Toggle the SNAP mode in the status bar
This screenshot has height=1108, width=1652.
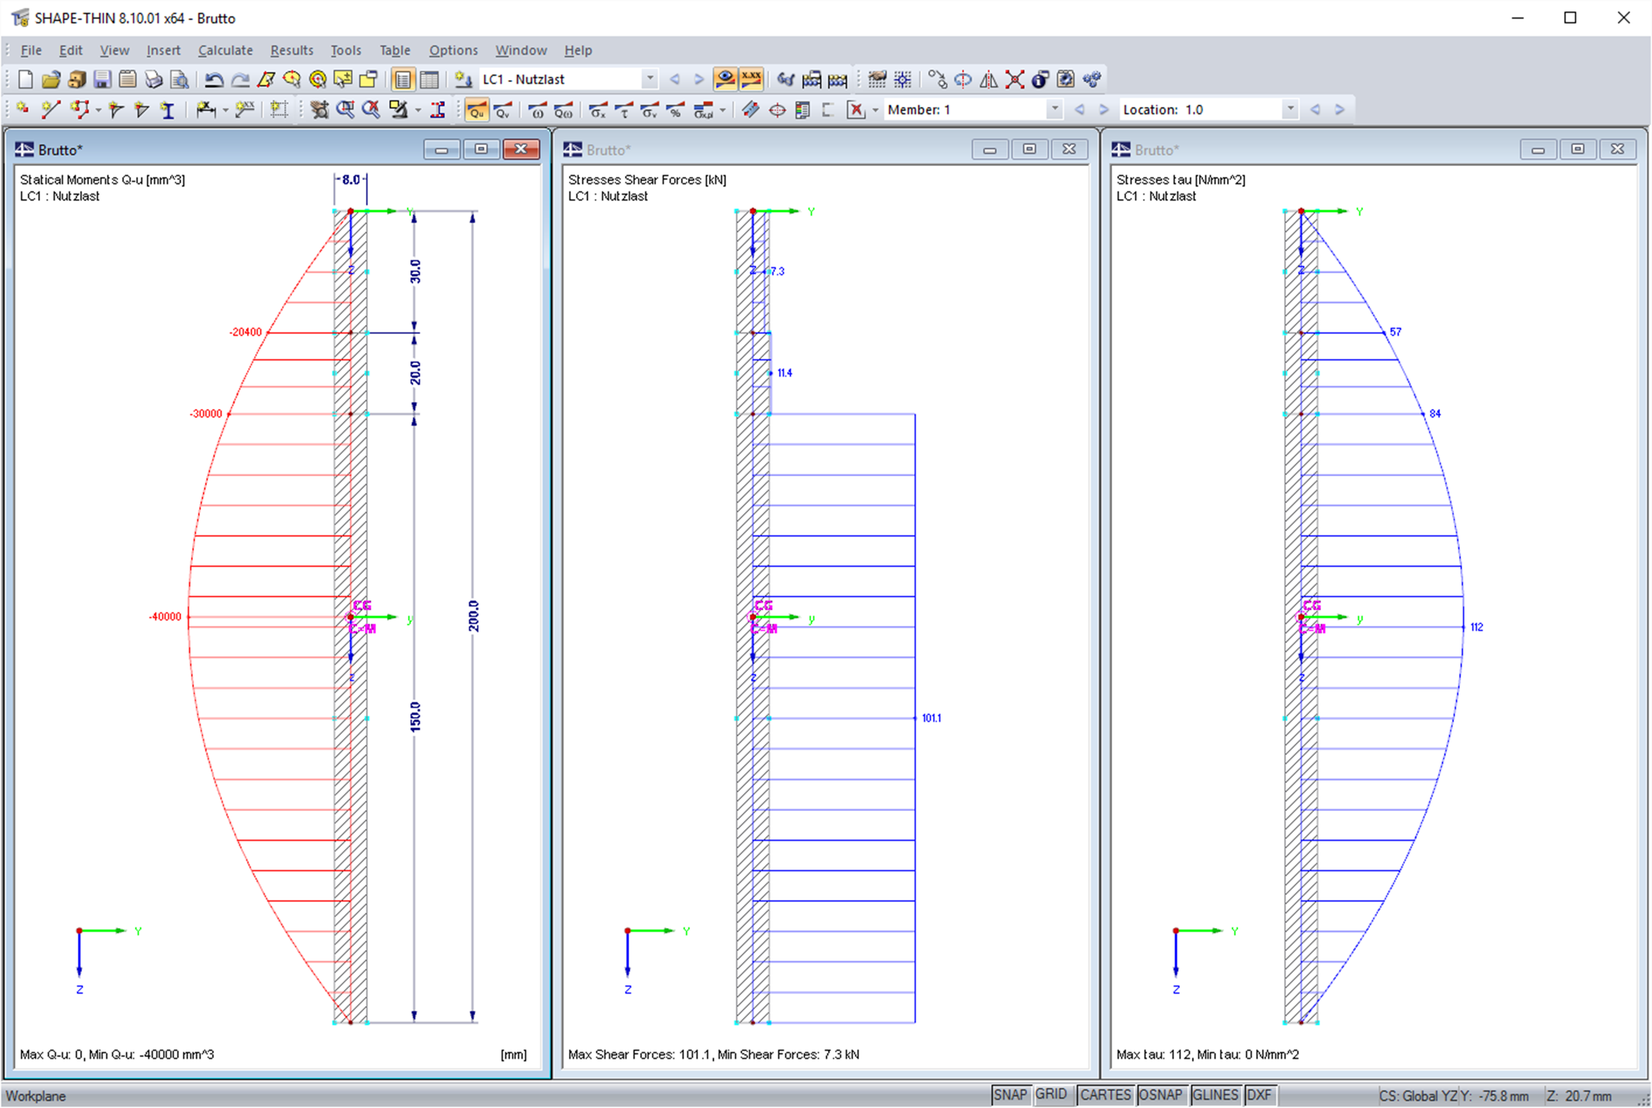(1011, 1094)
